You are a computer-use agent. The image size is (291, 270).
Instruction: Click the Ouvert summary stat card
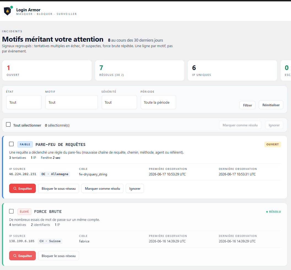[47, 70]
